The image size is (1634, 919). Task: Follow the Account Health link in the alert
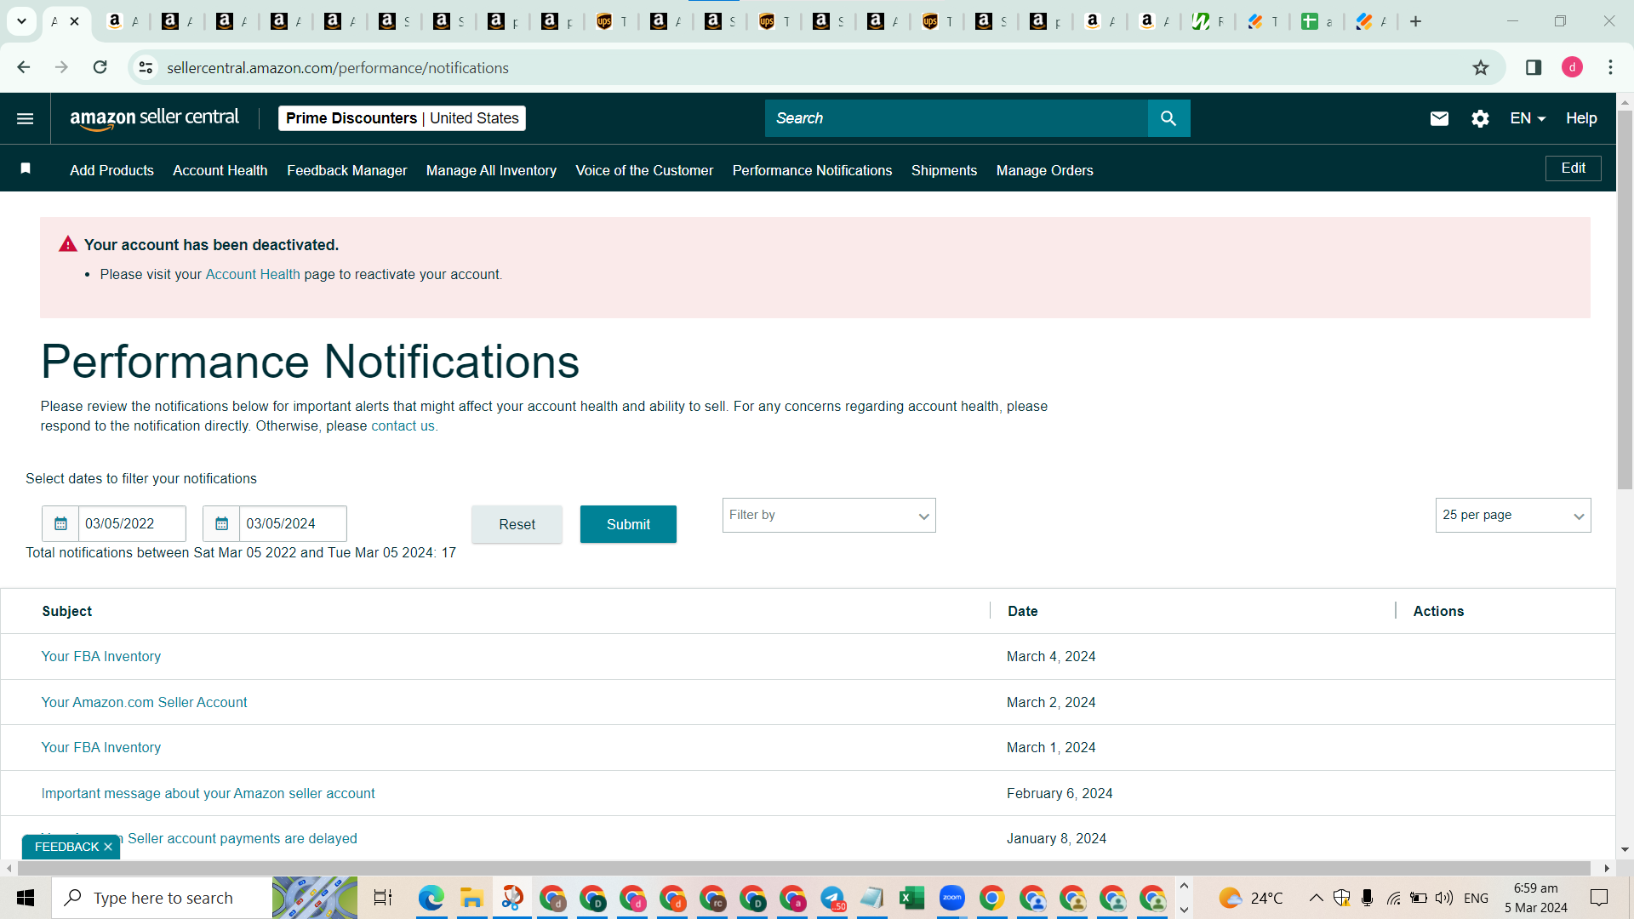253,274
